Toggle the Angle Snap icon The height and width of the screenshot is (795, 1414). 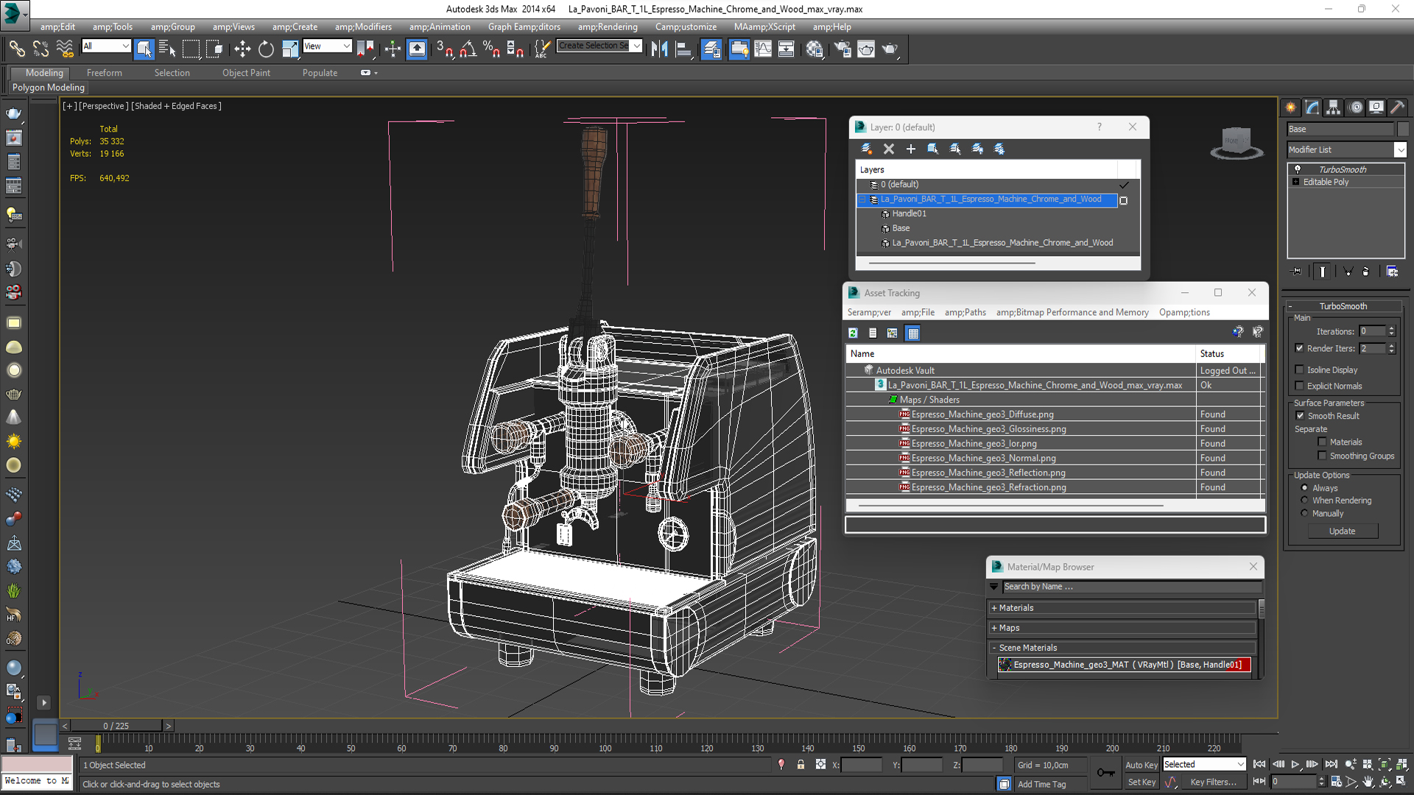click(468, 49)
